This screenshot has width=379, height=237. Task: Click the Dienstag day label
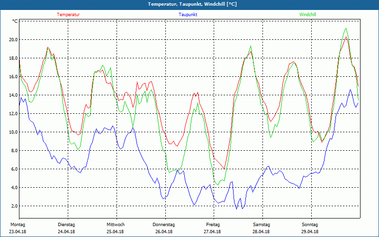coord(66,225)
